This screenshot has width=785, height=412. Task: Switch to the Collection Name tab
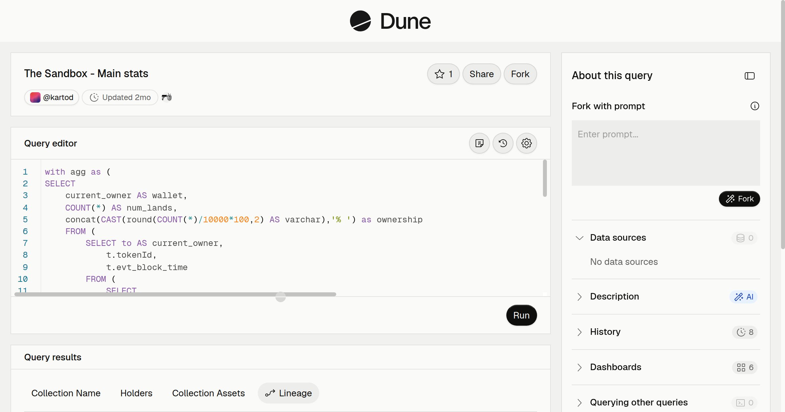point(66,393)
